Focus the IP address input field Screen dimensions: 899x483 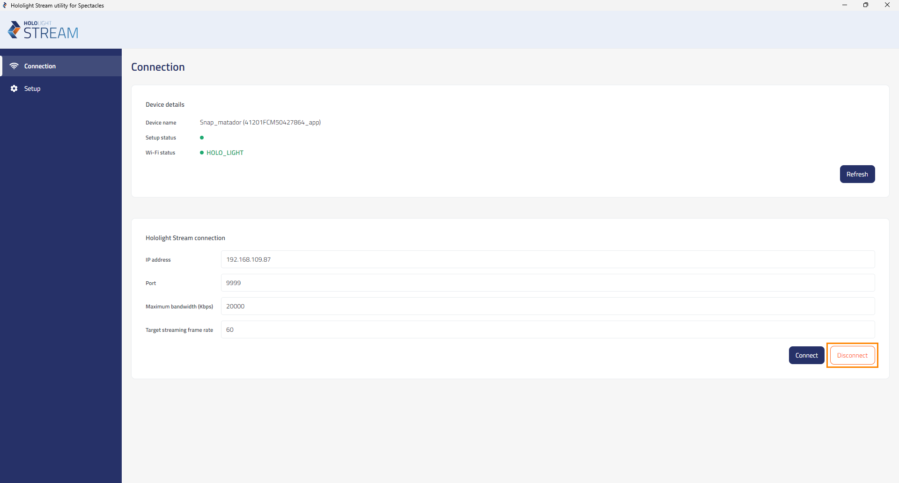548,259
